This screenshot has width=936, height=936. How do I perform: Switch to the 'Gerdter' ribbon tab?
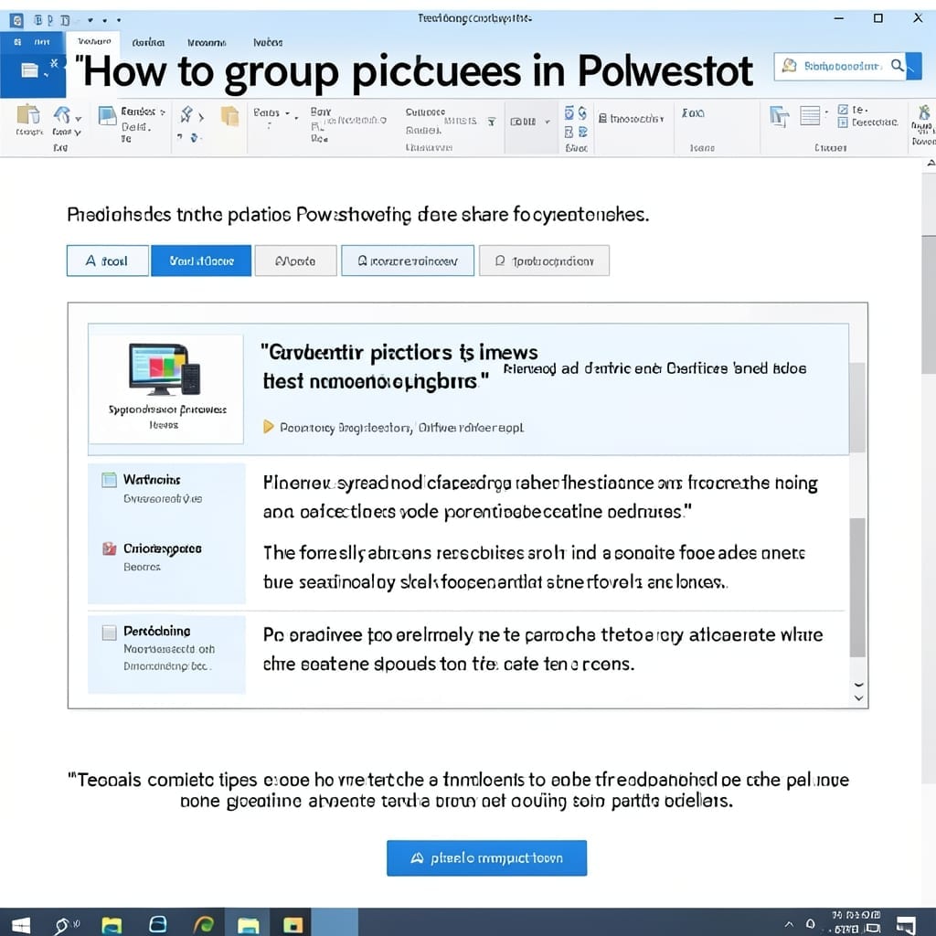pos(148,42)
